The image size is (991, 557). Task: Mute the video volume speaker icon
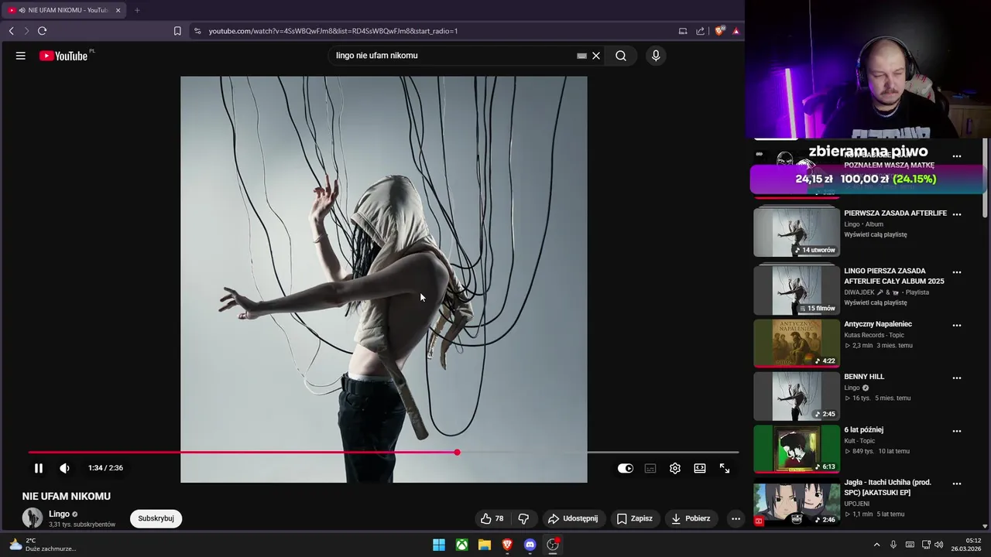pyautogui.click(x=64, y=468)
